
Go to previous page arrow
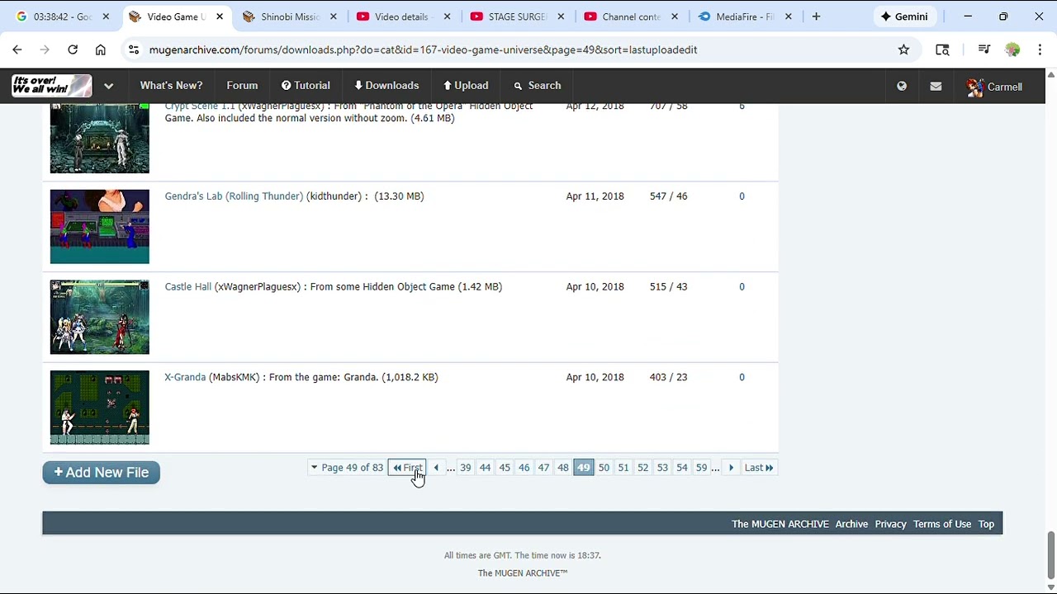point(436,468)
